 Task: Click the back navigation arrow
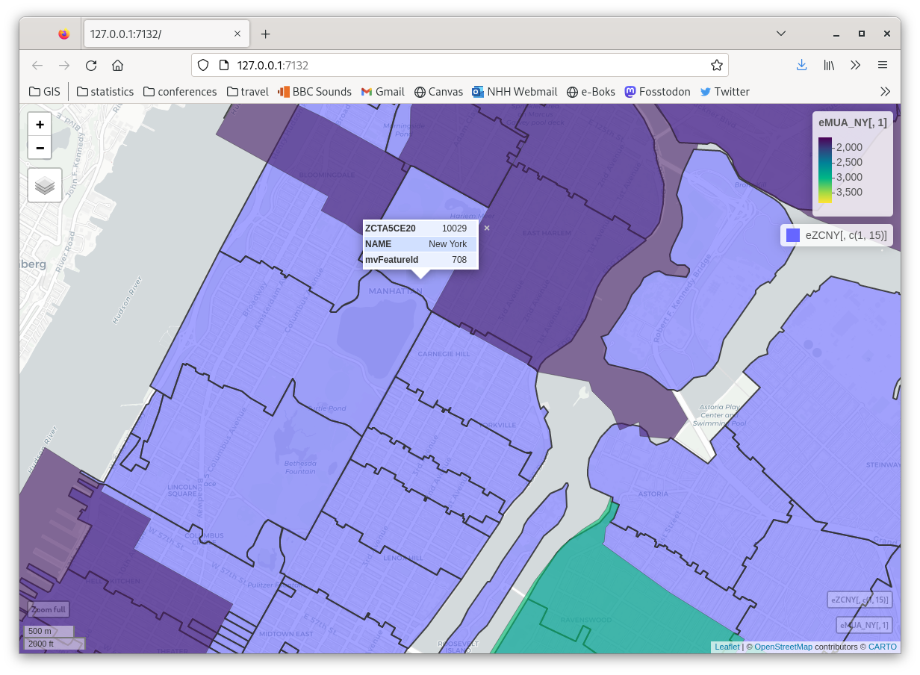37,65
